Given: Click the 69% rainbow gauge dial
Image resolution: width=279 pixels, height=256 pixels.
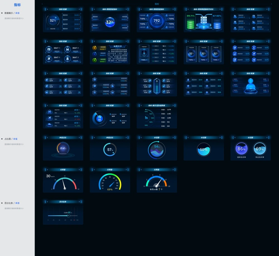Looking at the screenshot, I should click(x=110, y=182).
